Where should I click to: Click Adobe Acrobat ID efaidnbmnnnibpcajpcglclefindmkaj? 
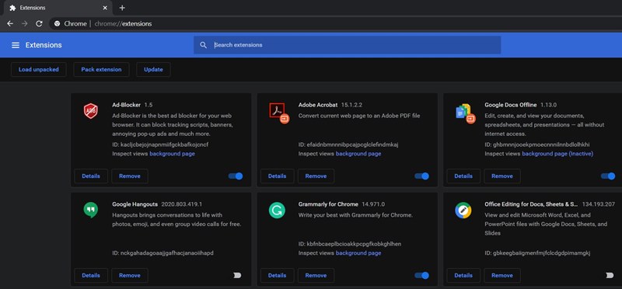click(348, 144)
